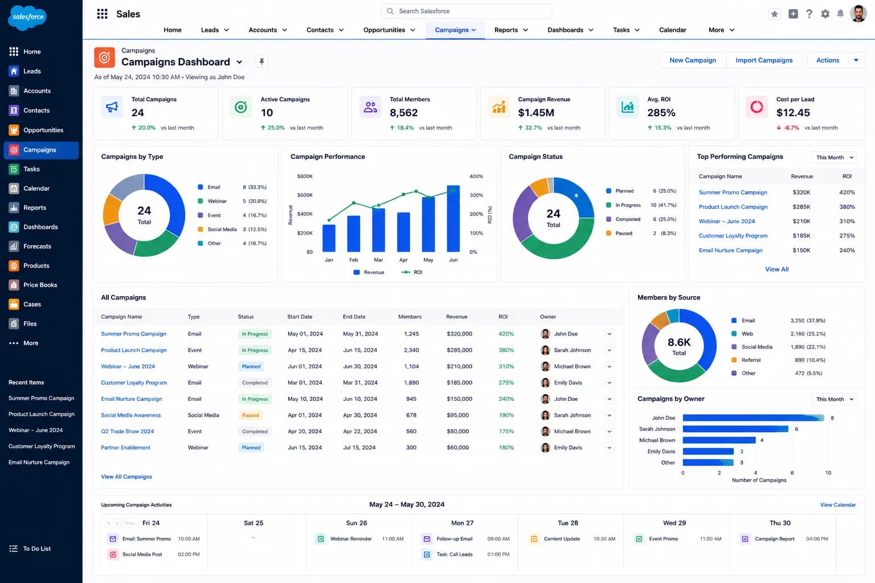Change Top Performing Campaigns This Month filter
Screen dimensions: 875x583
[835, 158]
